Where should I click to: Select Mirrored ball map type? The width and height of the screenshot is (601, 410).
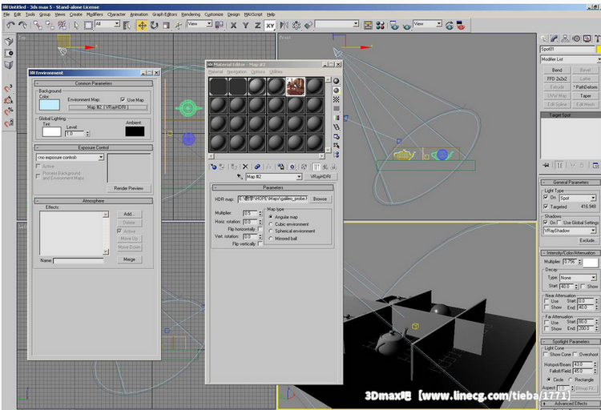[271, 239]
